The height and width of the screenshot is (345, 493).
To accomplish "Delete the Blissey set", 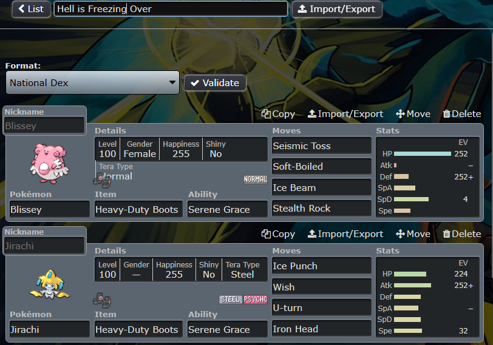I will click(462, 113).
